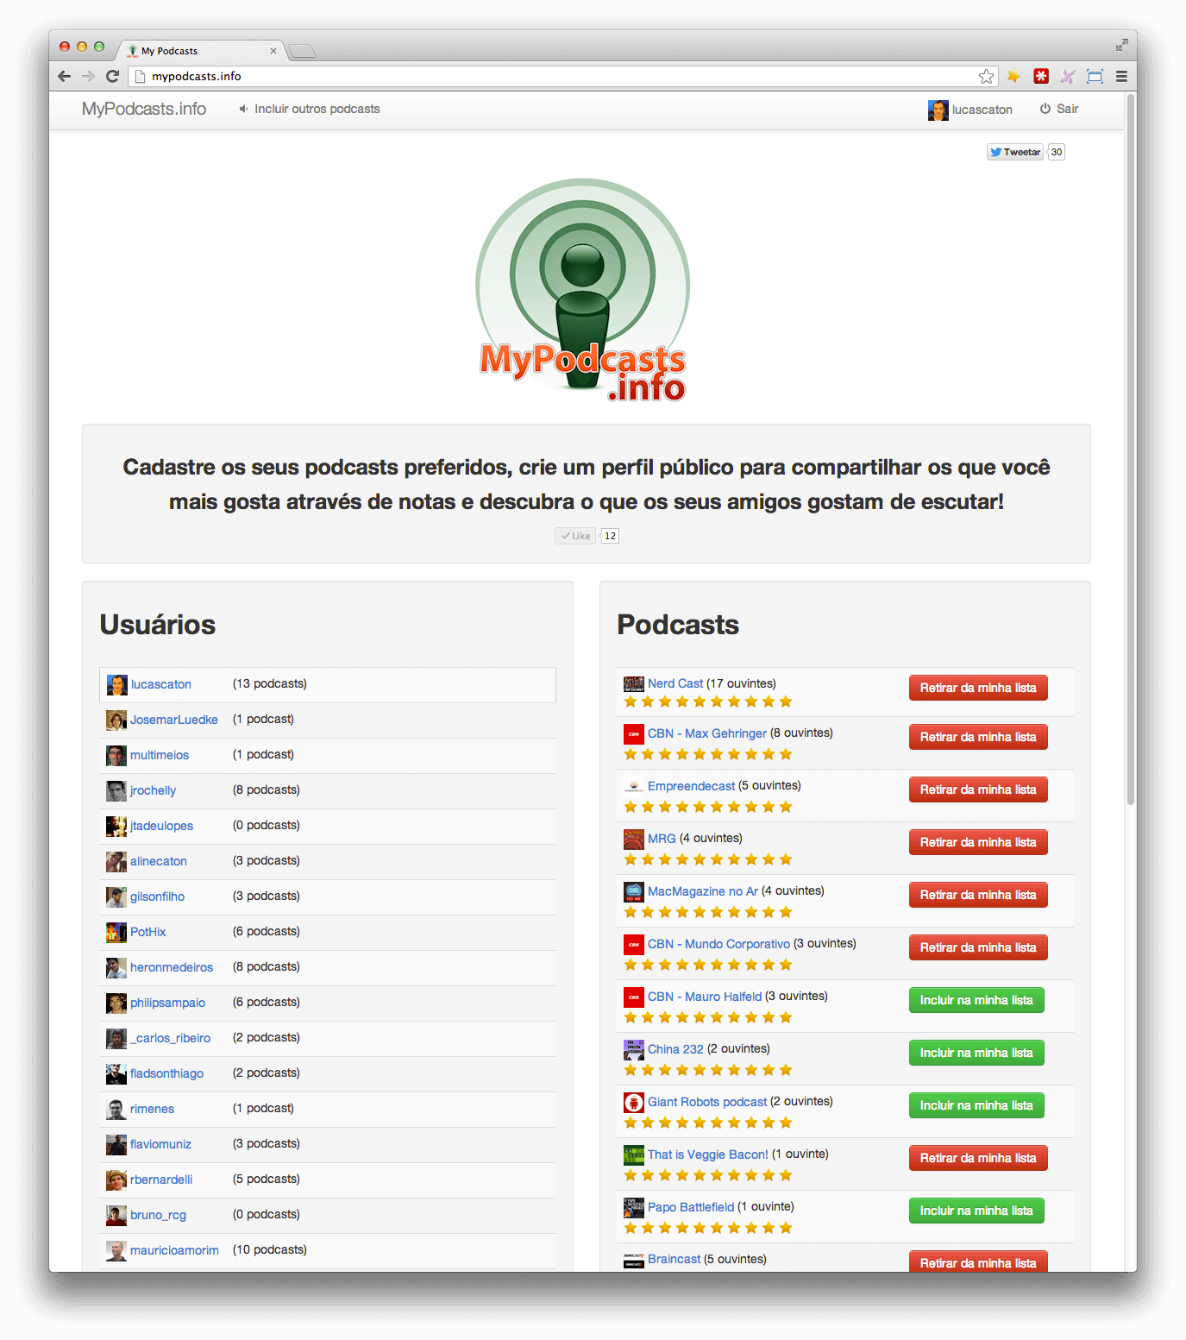Click jtadeulopes user avatar
The height and width of the screenshot is (1340, 1186).
click(x=116, y=827)
